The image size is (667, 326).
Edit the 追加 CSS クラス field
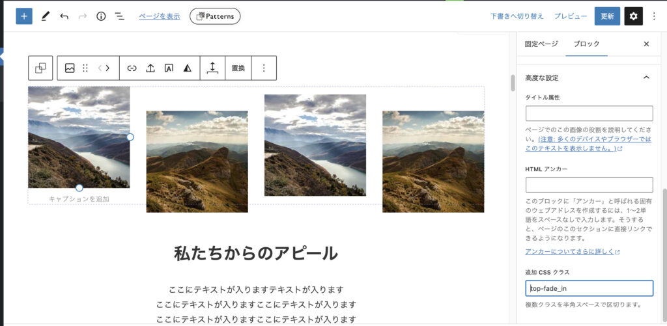pos(589,288)
